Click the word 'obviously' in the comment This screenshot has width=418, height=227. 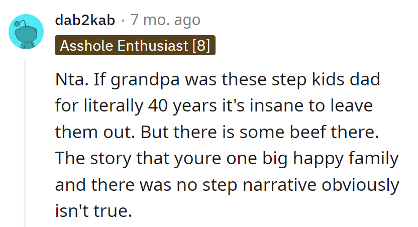pyautogui.click(x=365, y=185)
